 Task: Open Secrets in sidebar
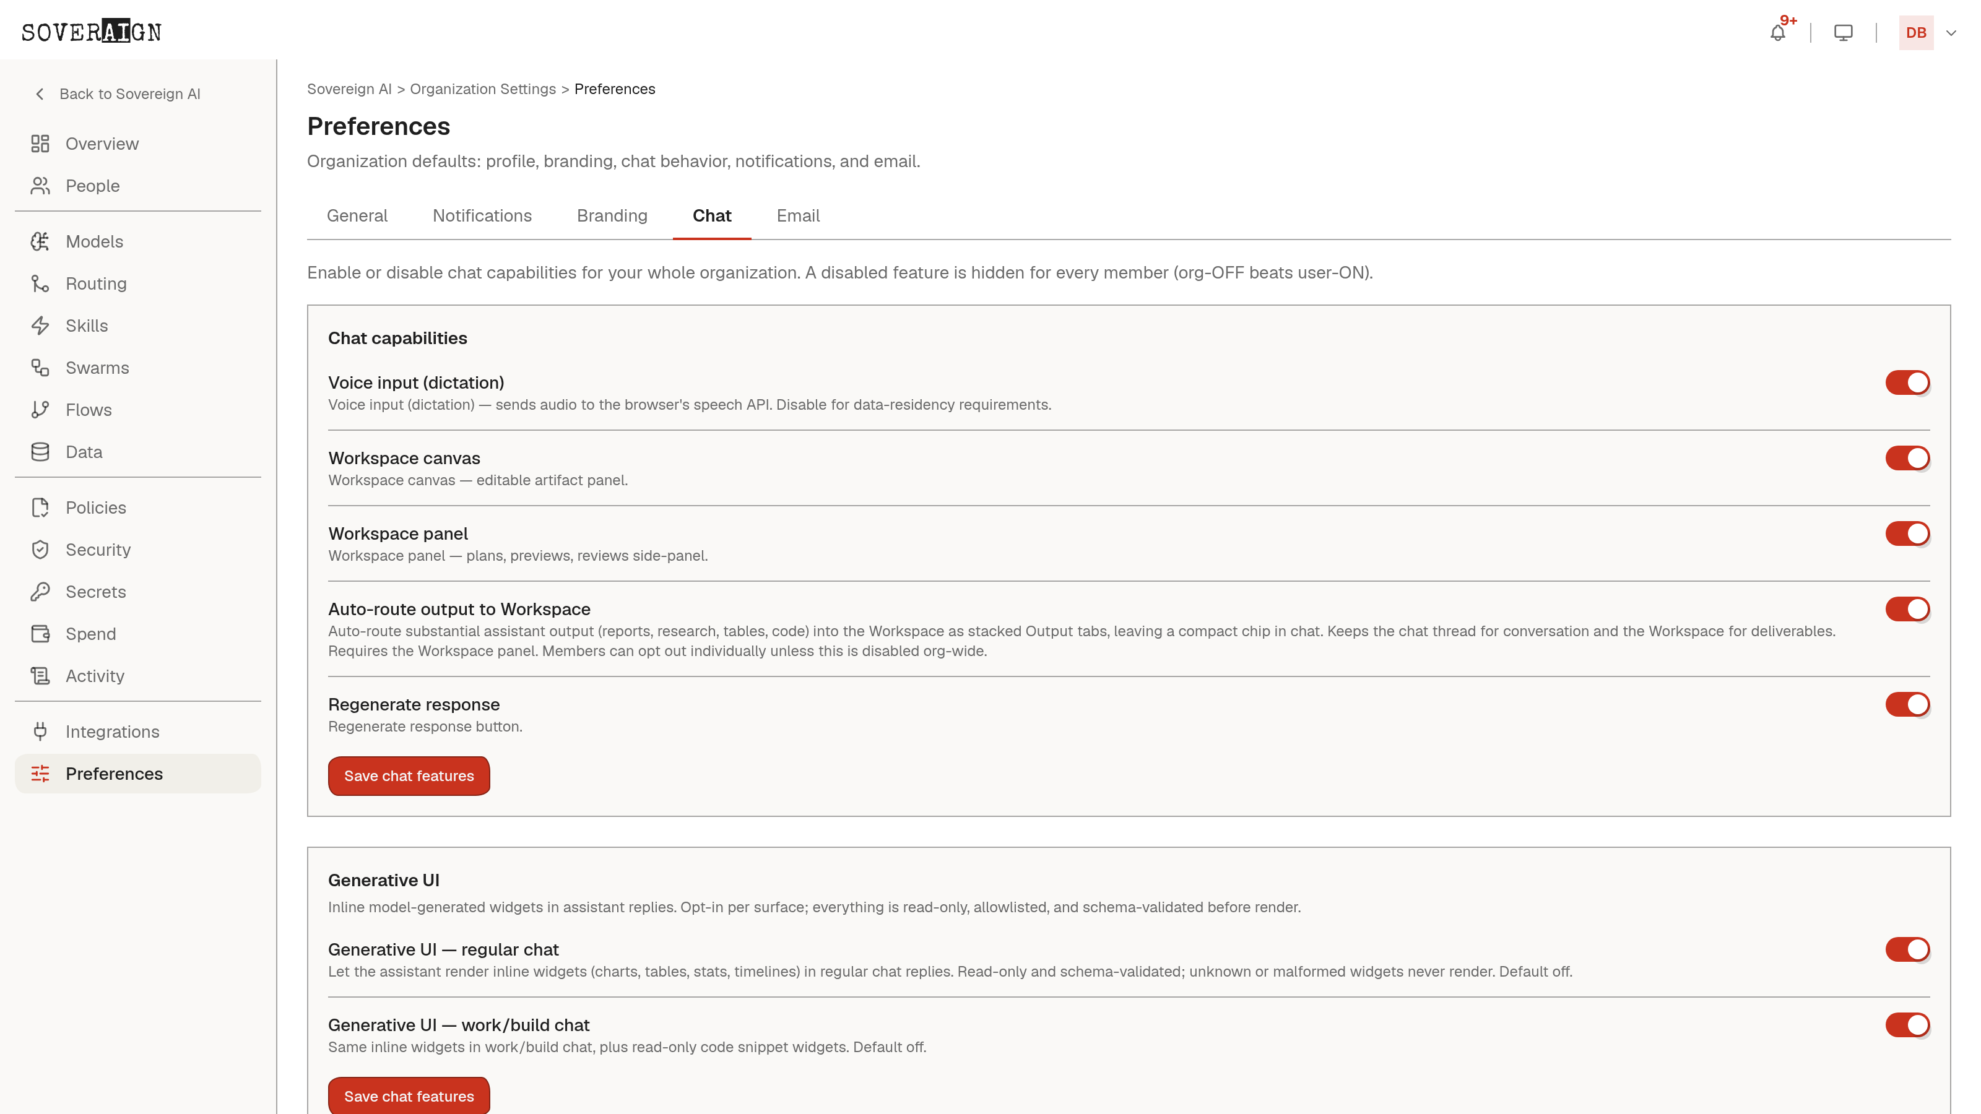[x=137, y=592]
